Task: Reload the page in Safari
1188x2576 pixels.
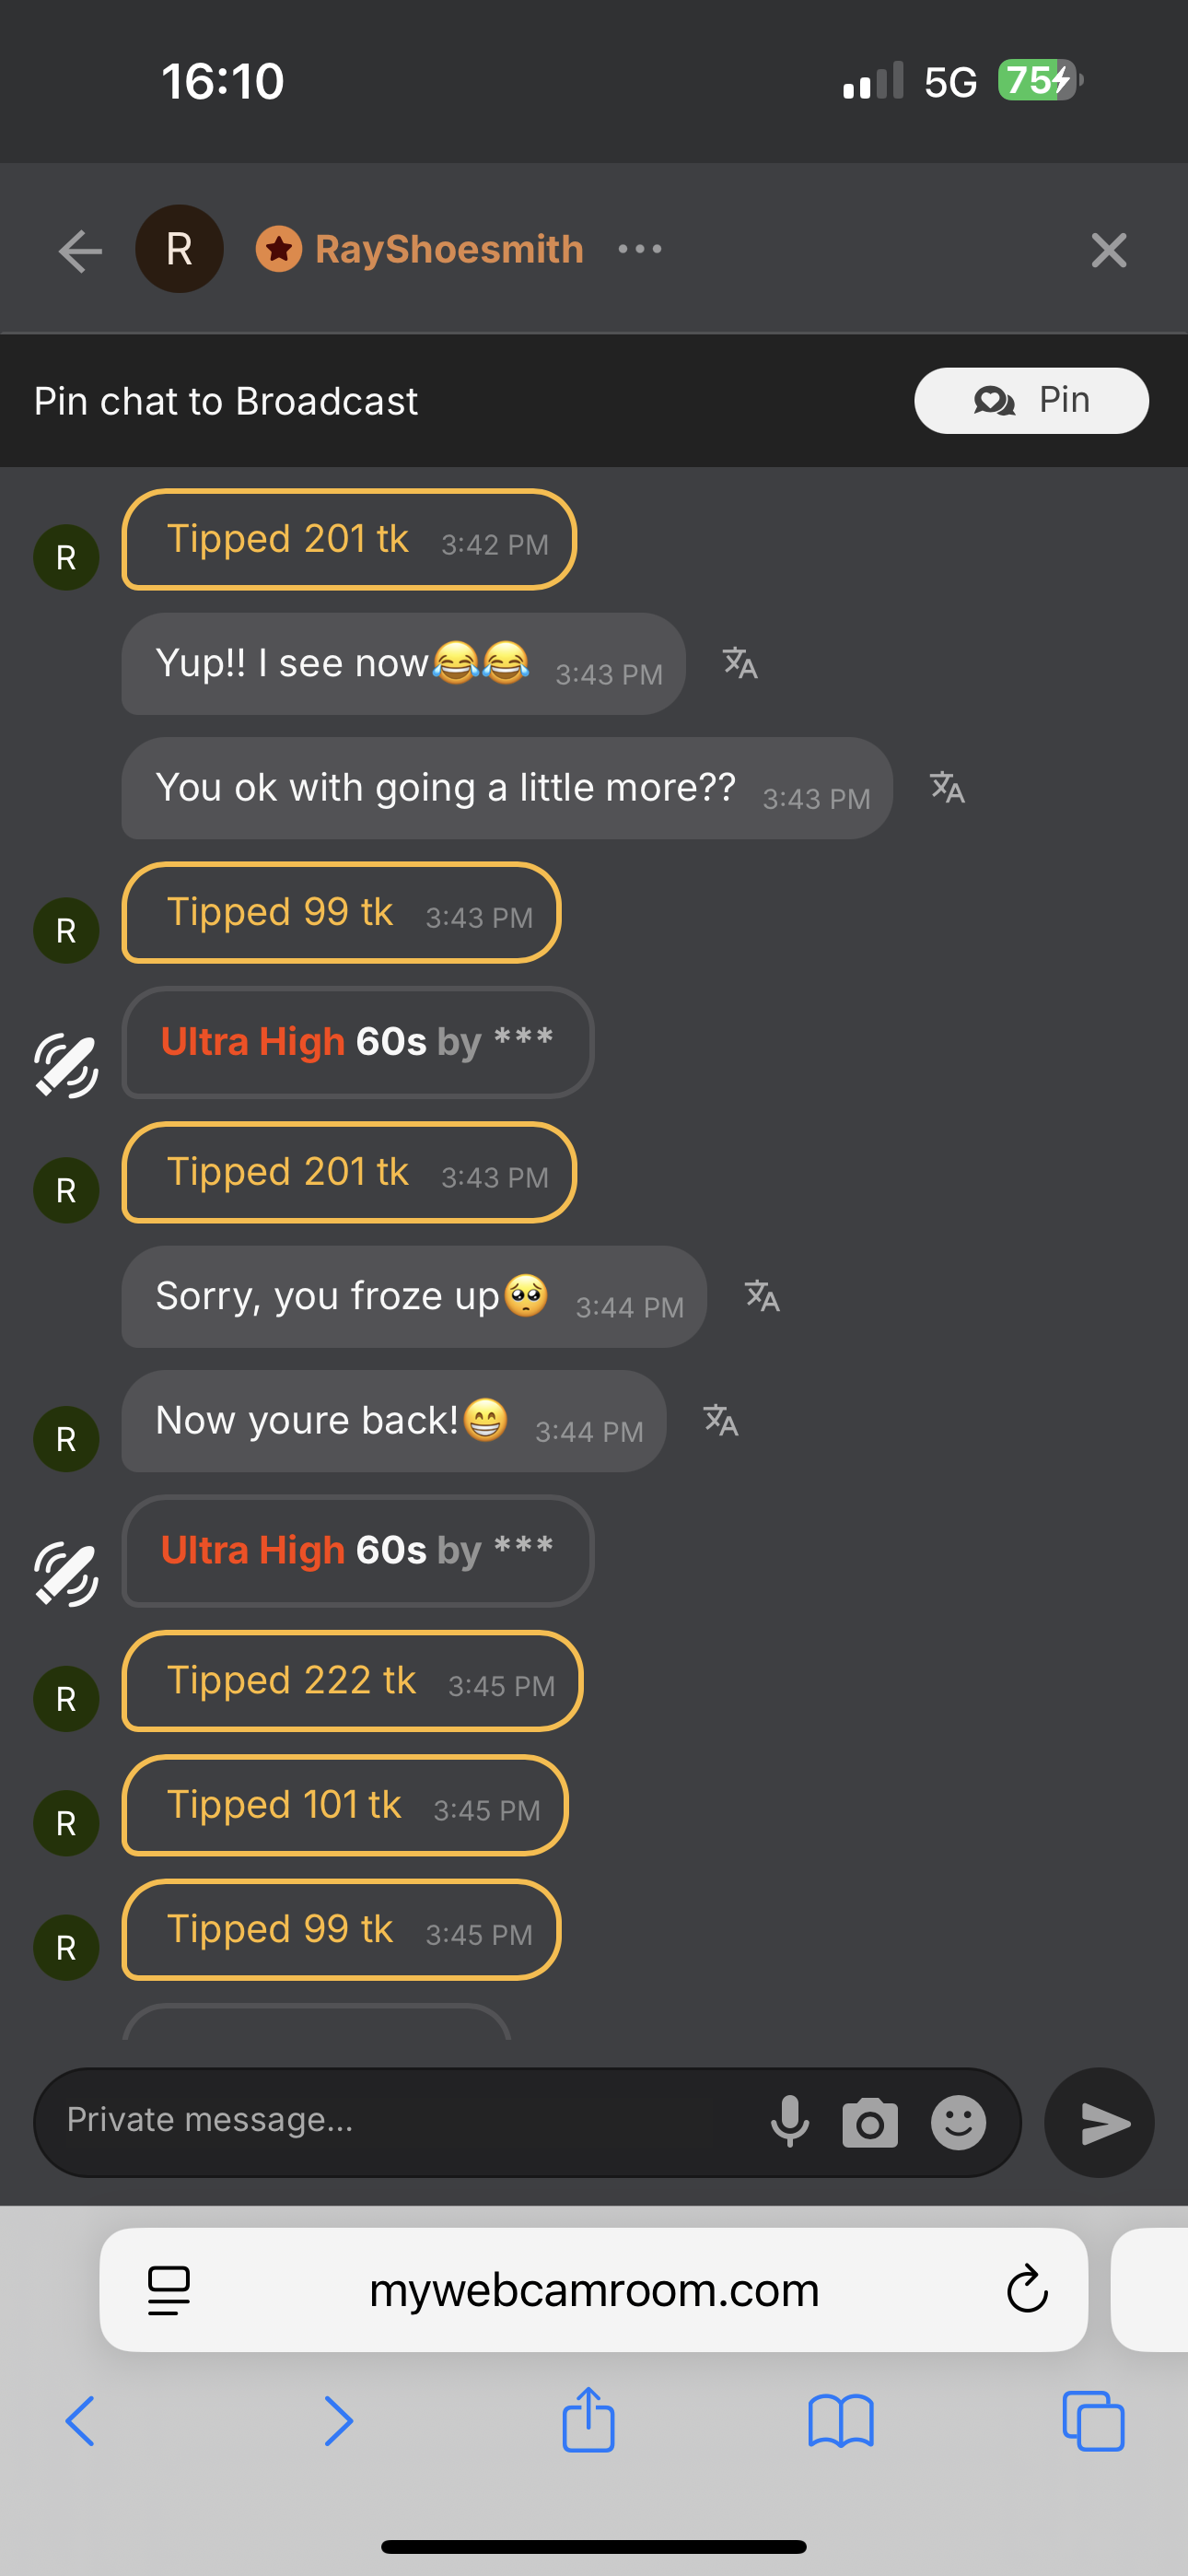Action: click(1026, 2289)
